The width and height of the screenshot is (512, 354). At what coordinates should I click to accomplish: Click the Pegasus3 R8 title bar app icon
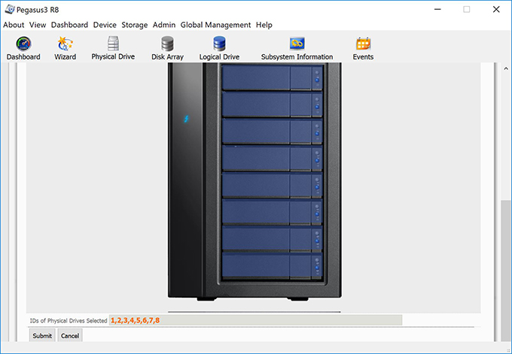10,10
